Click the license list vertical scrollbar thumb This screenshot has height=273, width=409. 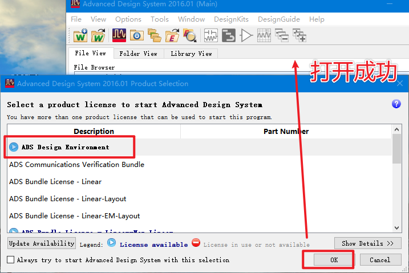pyautogui.click(x=397, y=149)
